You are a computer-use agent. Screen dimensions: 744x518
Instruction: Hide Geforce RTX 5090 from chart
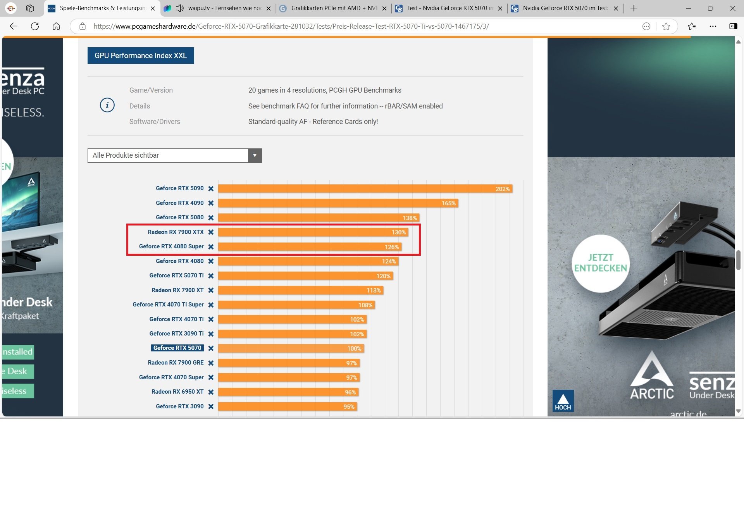(211, 189)
